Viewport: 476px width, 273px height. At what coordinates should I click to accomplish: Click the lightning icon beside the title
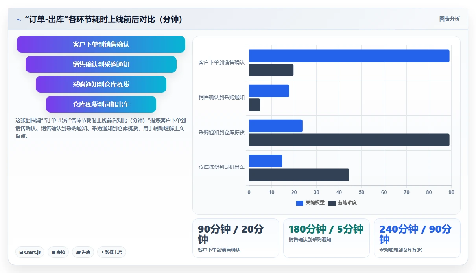tap(19, 20)
